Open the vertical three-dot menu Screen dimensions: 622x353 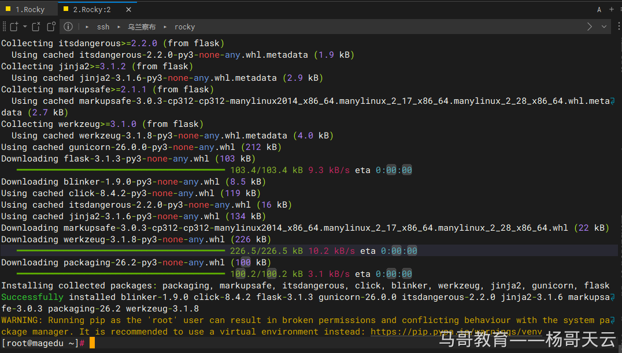click(619, 27)
